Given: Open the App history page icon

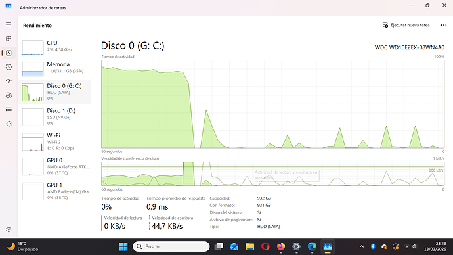Looking at the screenshot, I should pos(9,67).
